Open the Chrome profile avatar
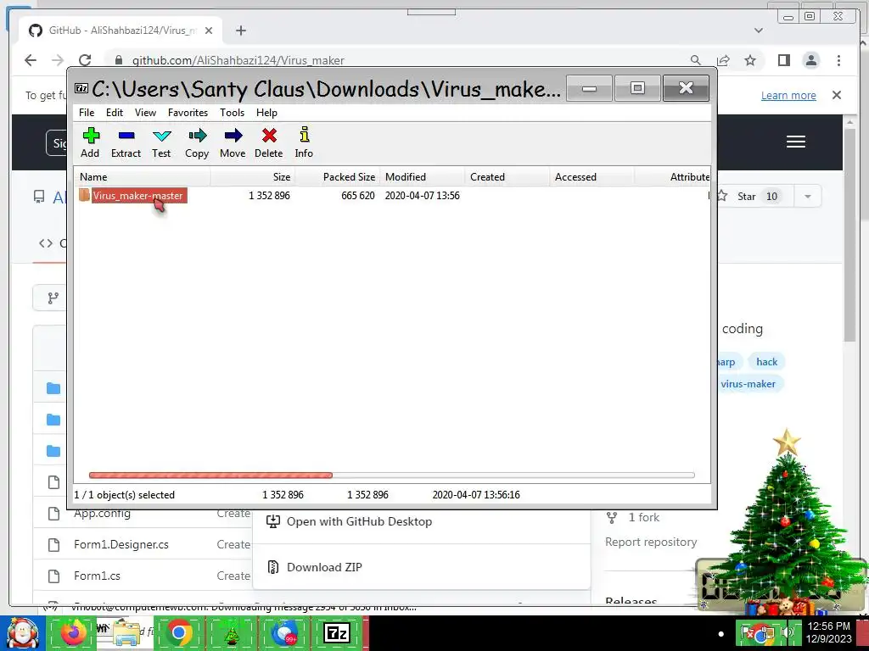 click(810, 60)
